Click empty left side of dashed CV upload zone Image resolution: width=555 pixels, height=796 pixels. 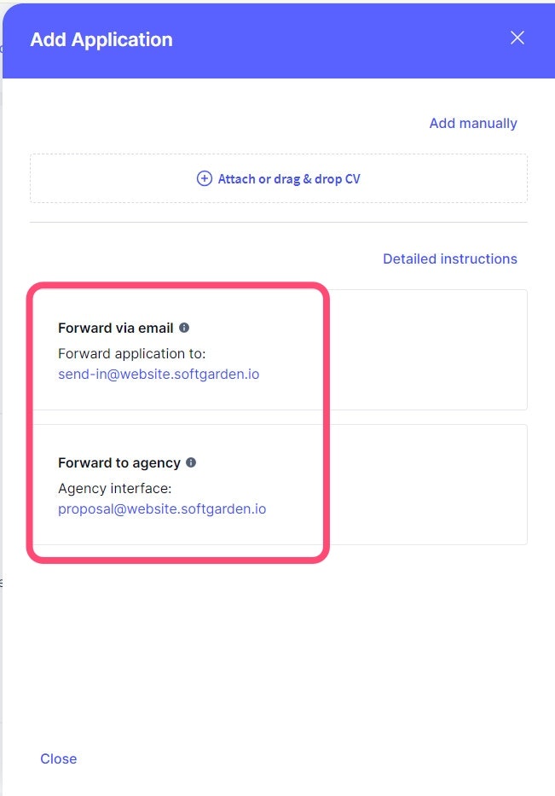coord(102,178)
